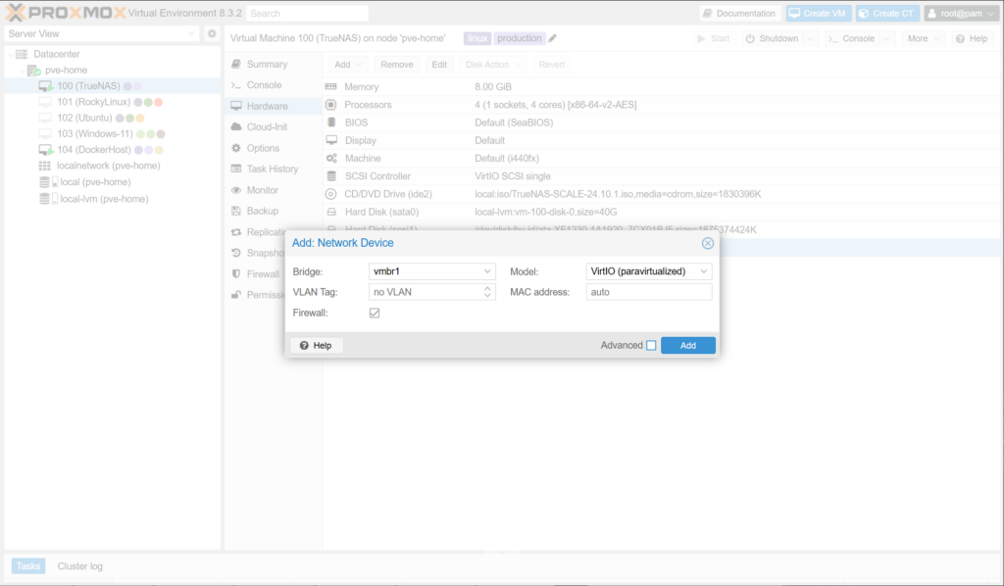Click the Backup sidebar icon
This screenshot has width=1004, height=586.
(x=236, y=211)
